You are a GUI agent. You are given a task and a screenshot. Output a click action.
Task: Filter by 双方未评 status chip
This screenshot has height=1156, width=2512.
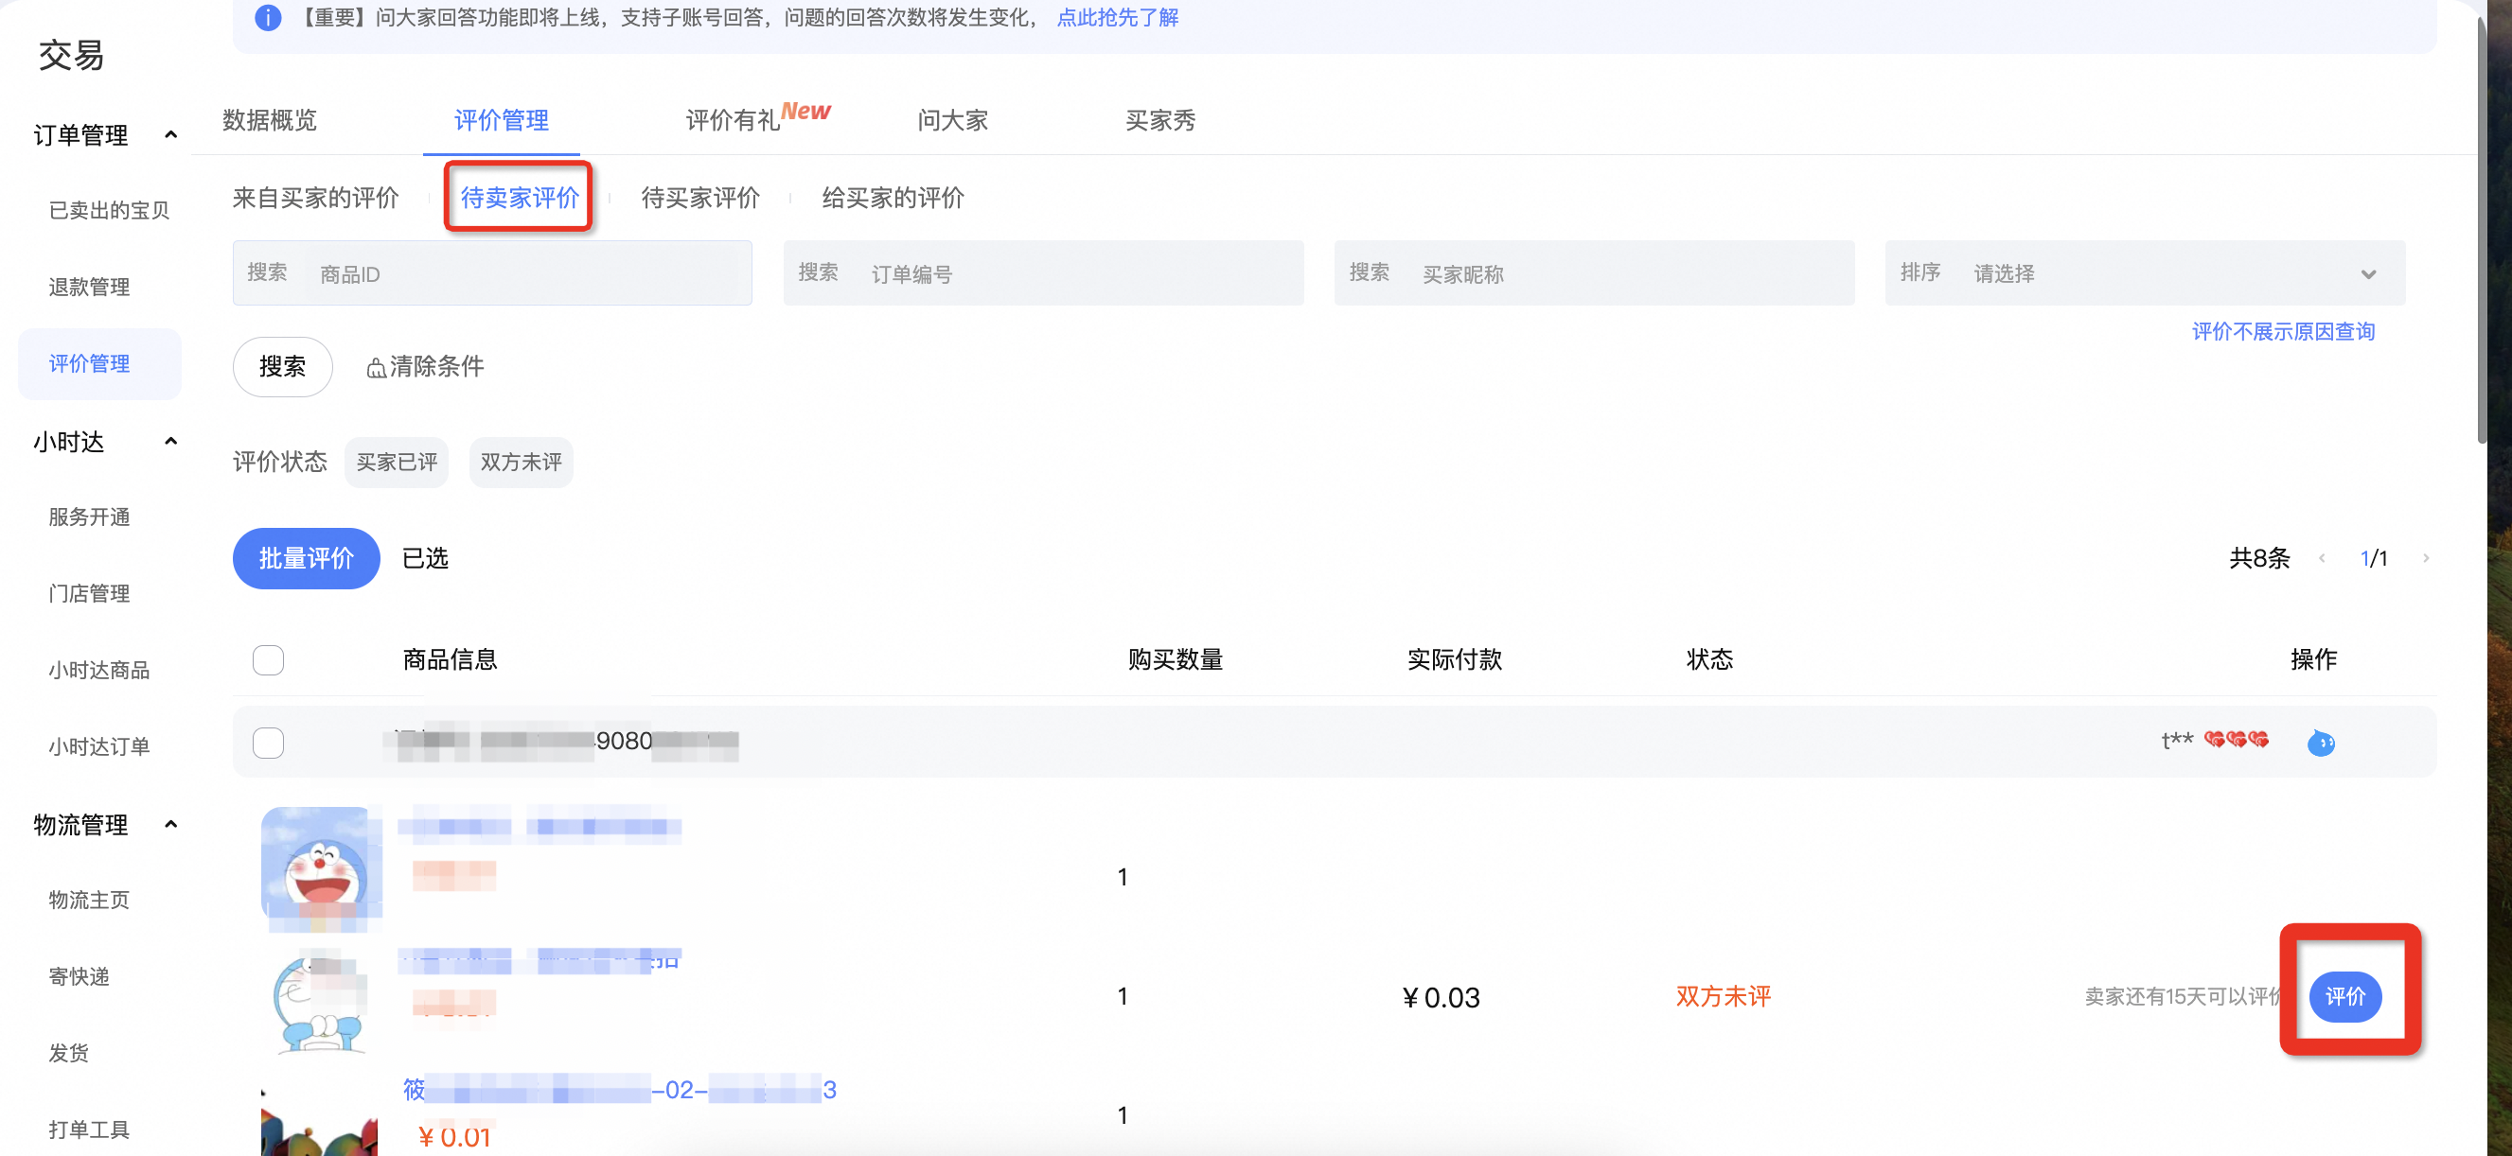tap(521, 462)
